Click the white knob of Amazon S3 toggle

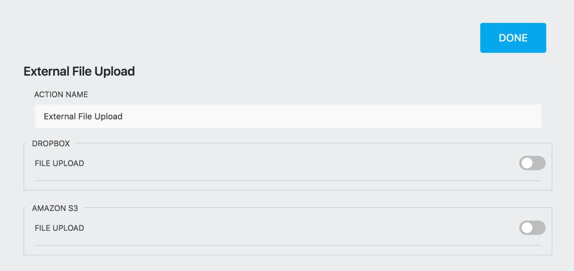527,228
